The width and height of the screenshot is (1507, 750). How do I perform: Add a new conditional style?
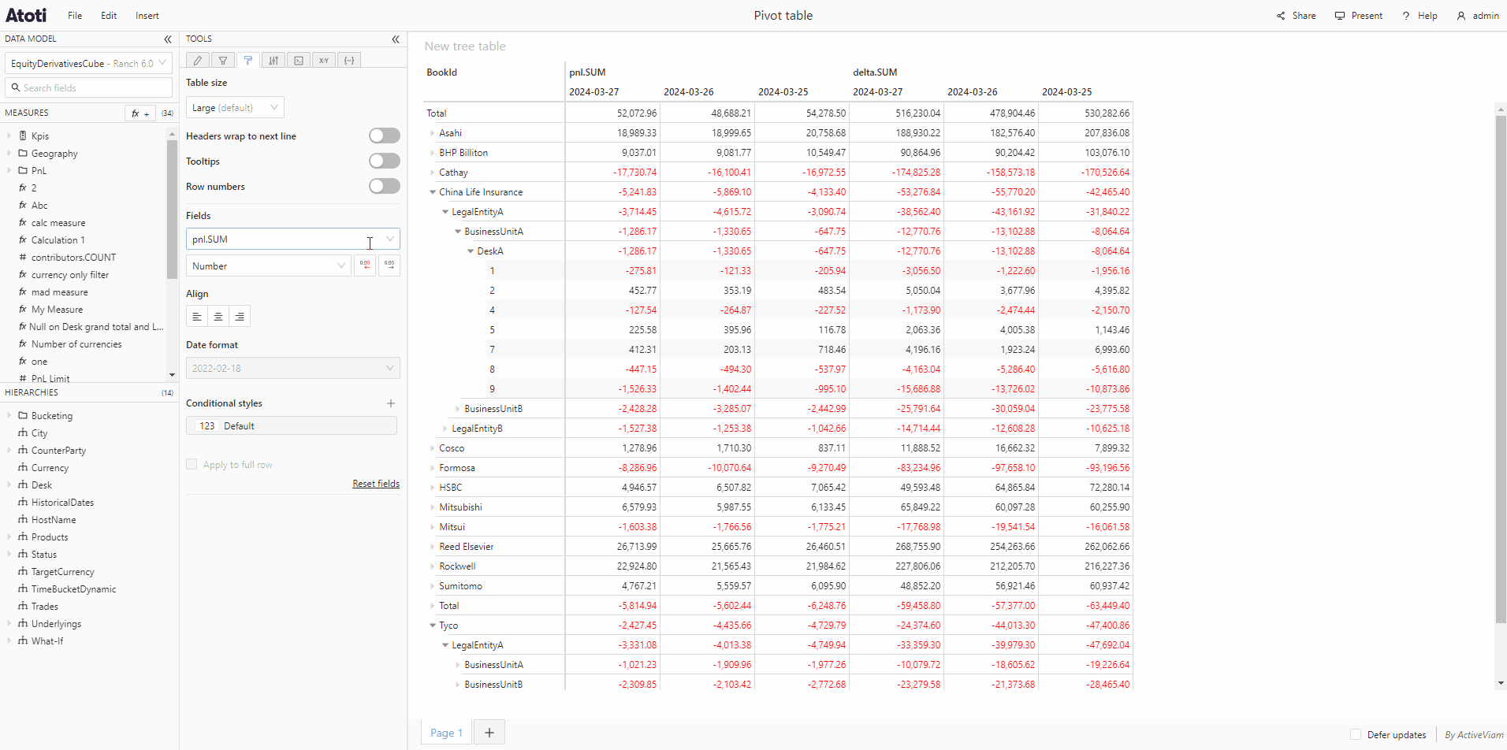coord(391,403)
